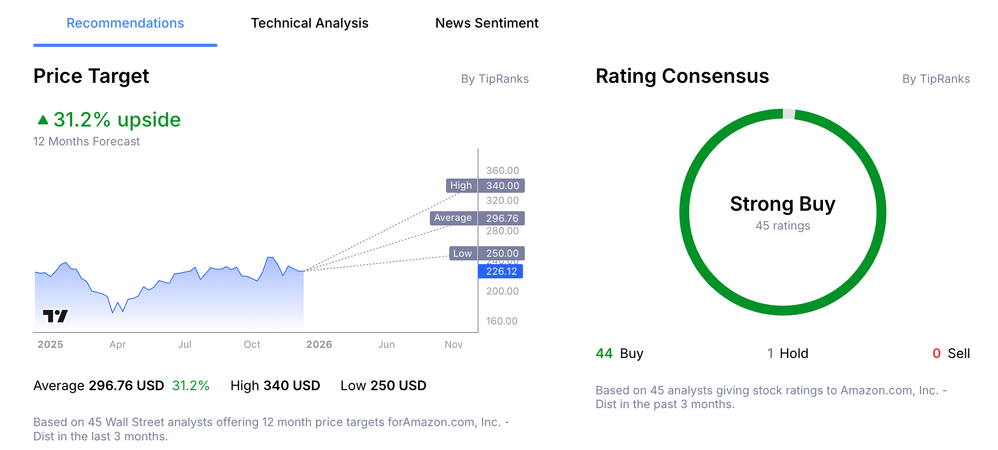
Task: Expand the 12 Months Forecast details
Action: tap(86, 141)
